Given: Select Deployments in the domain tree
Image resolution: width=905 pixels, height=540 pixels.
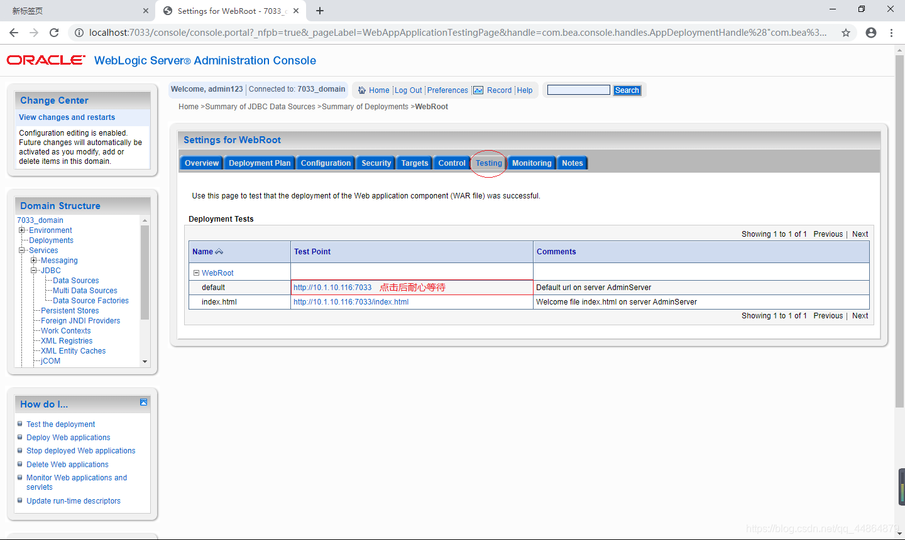Looking at the screenshot, I should [51, 240].
